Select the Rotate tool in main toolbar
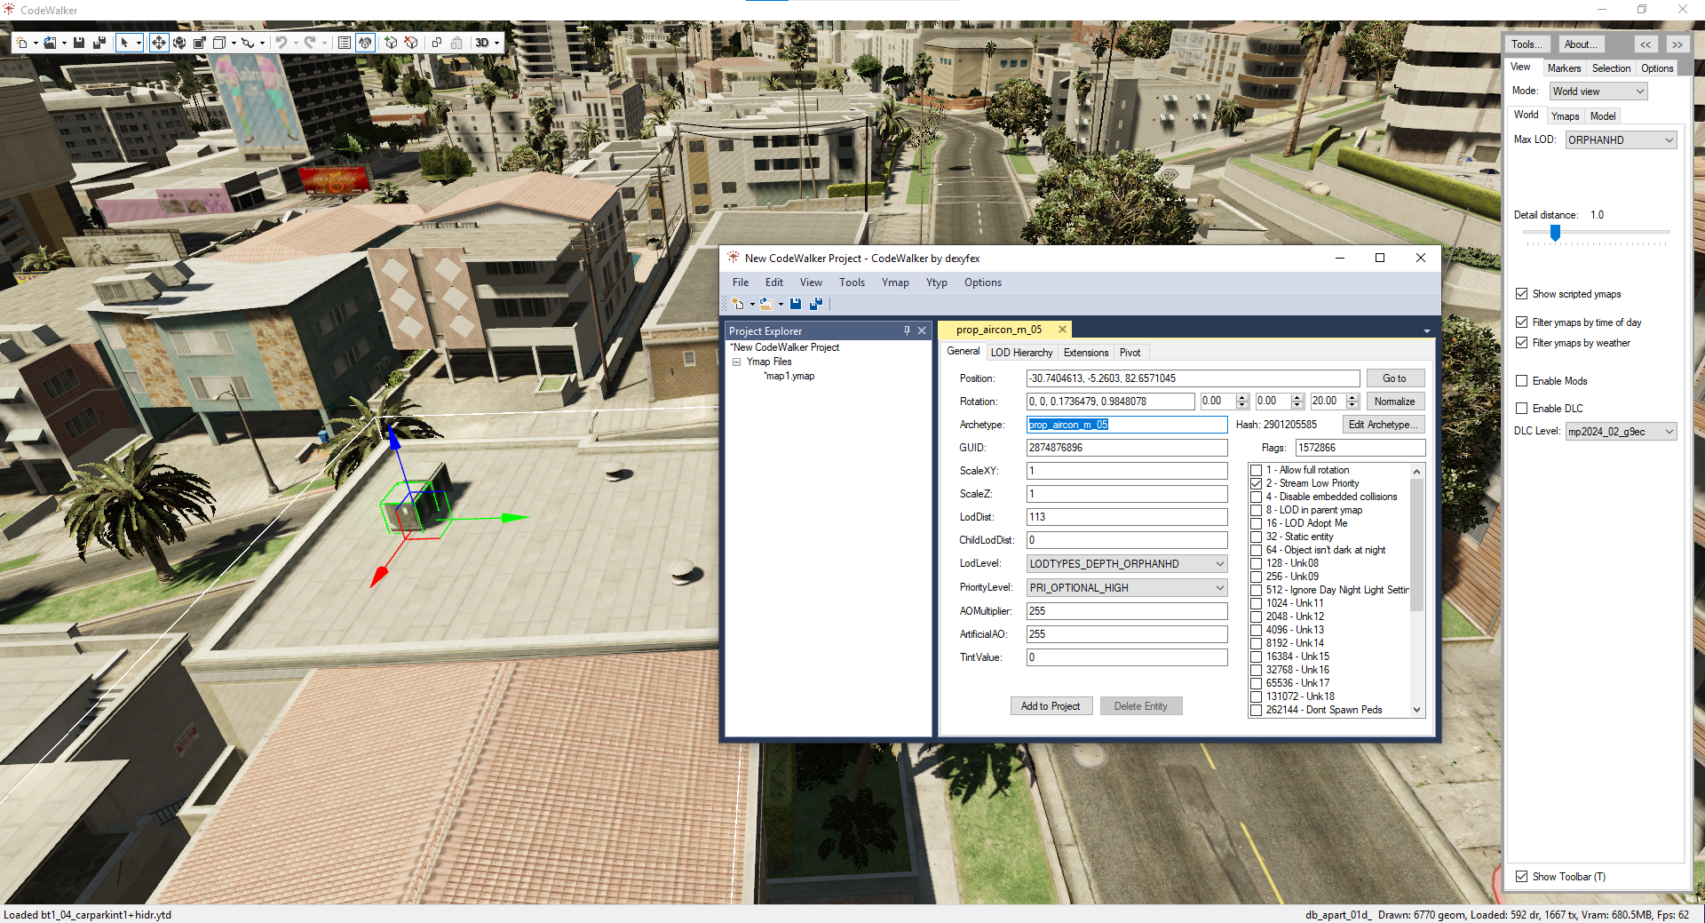 [x=179, y=43]
